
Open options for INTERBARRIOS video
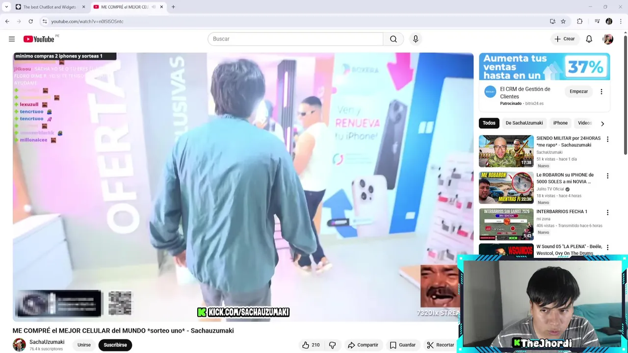tap(607, 213)
